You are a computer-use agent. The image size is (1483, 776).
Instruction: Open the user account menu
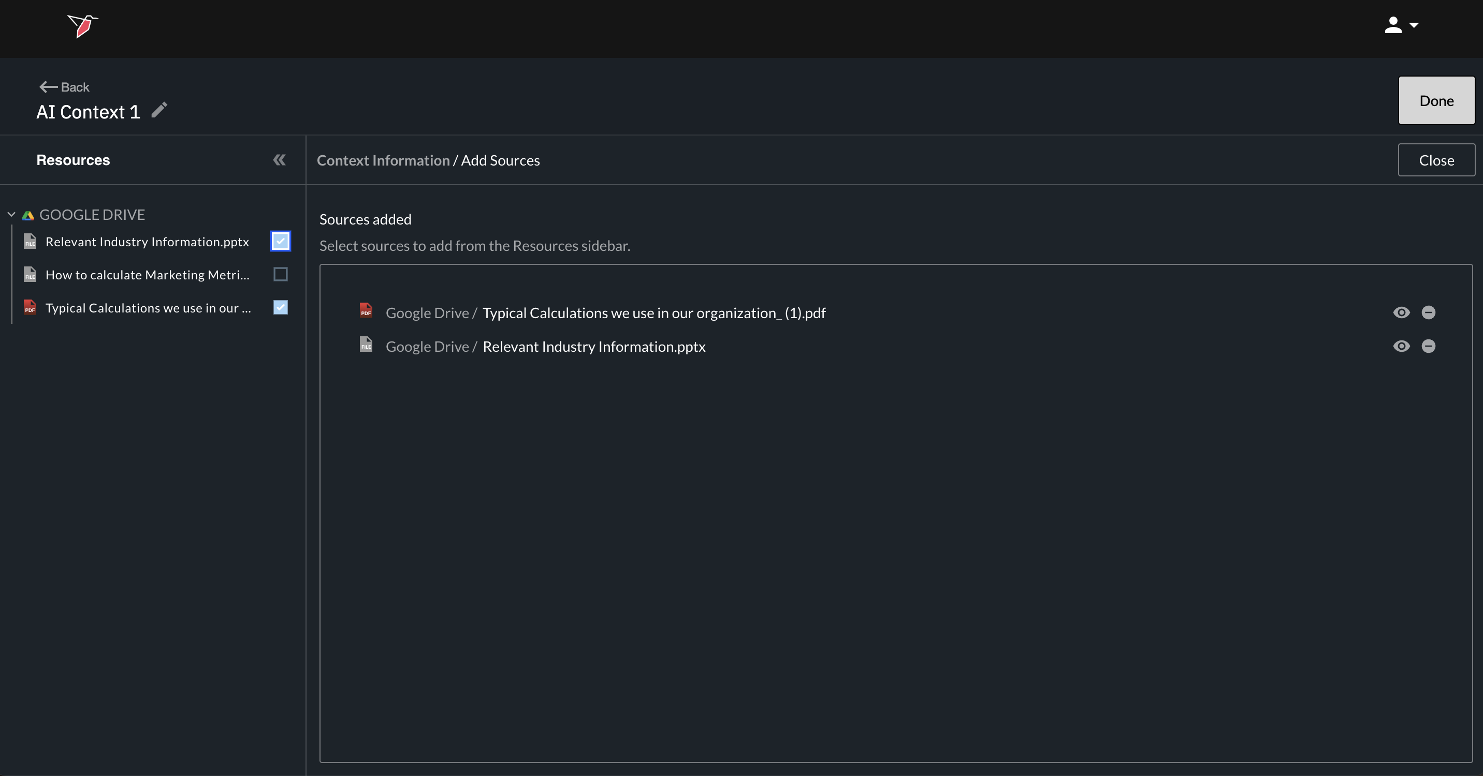1401,25
